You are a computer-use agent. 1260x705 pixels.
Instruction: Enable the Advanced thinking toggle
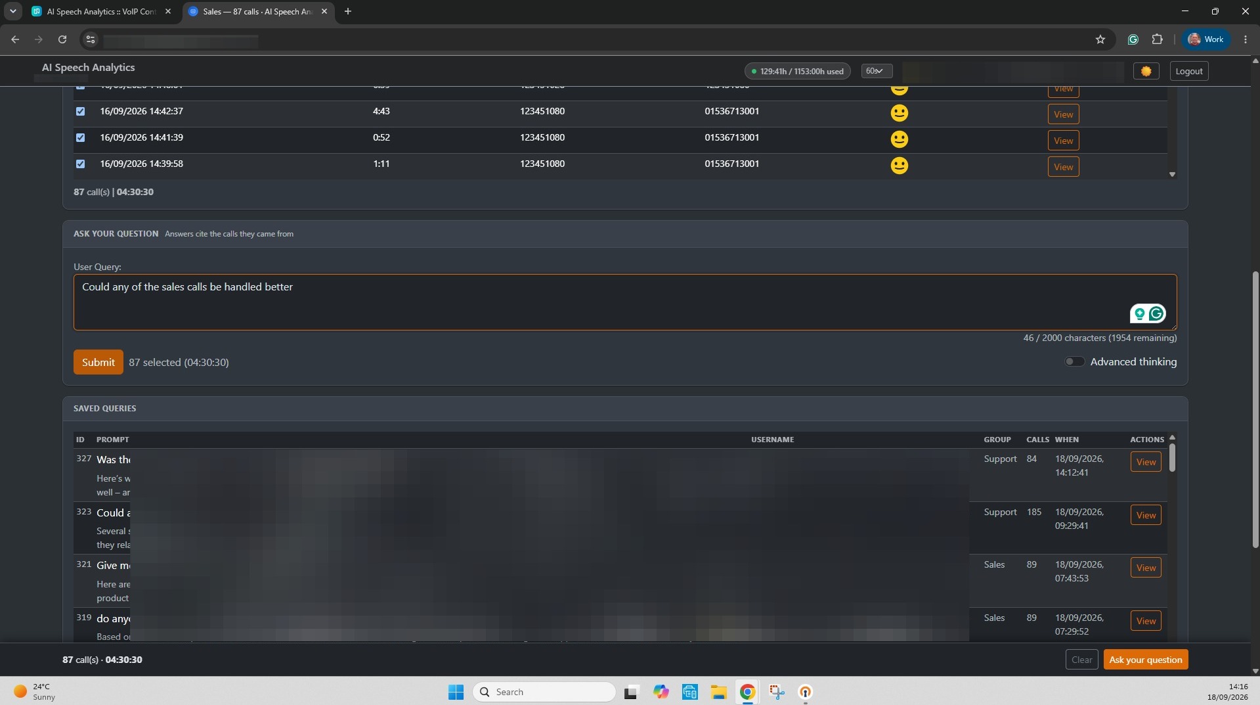(1074, 361)
